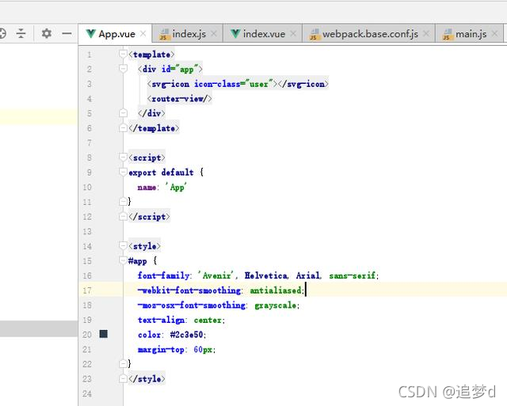507x406 pixels.
Task: Click line number 20 in gutter
Action: coord(87,335)
